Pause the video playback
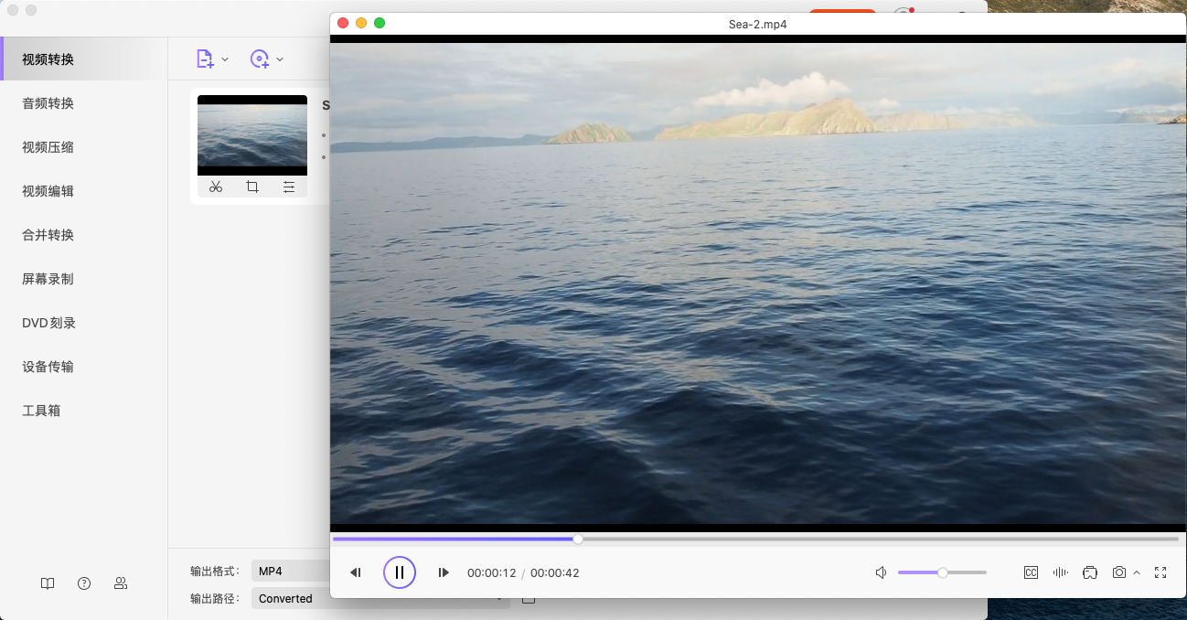The width and height of the screenshot is (1187, 620). 400,572
